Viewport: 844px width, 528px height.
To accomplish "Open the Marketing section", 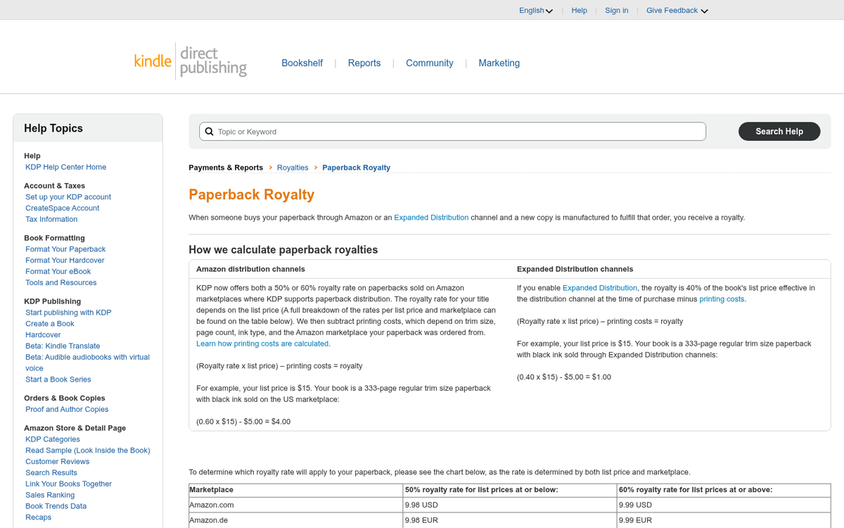I will click(x=499, y=63).
